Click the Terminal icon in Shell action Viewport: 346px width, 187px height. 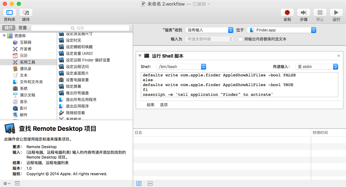tap(147, 56)
